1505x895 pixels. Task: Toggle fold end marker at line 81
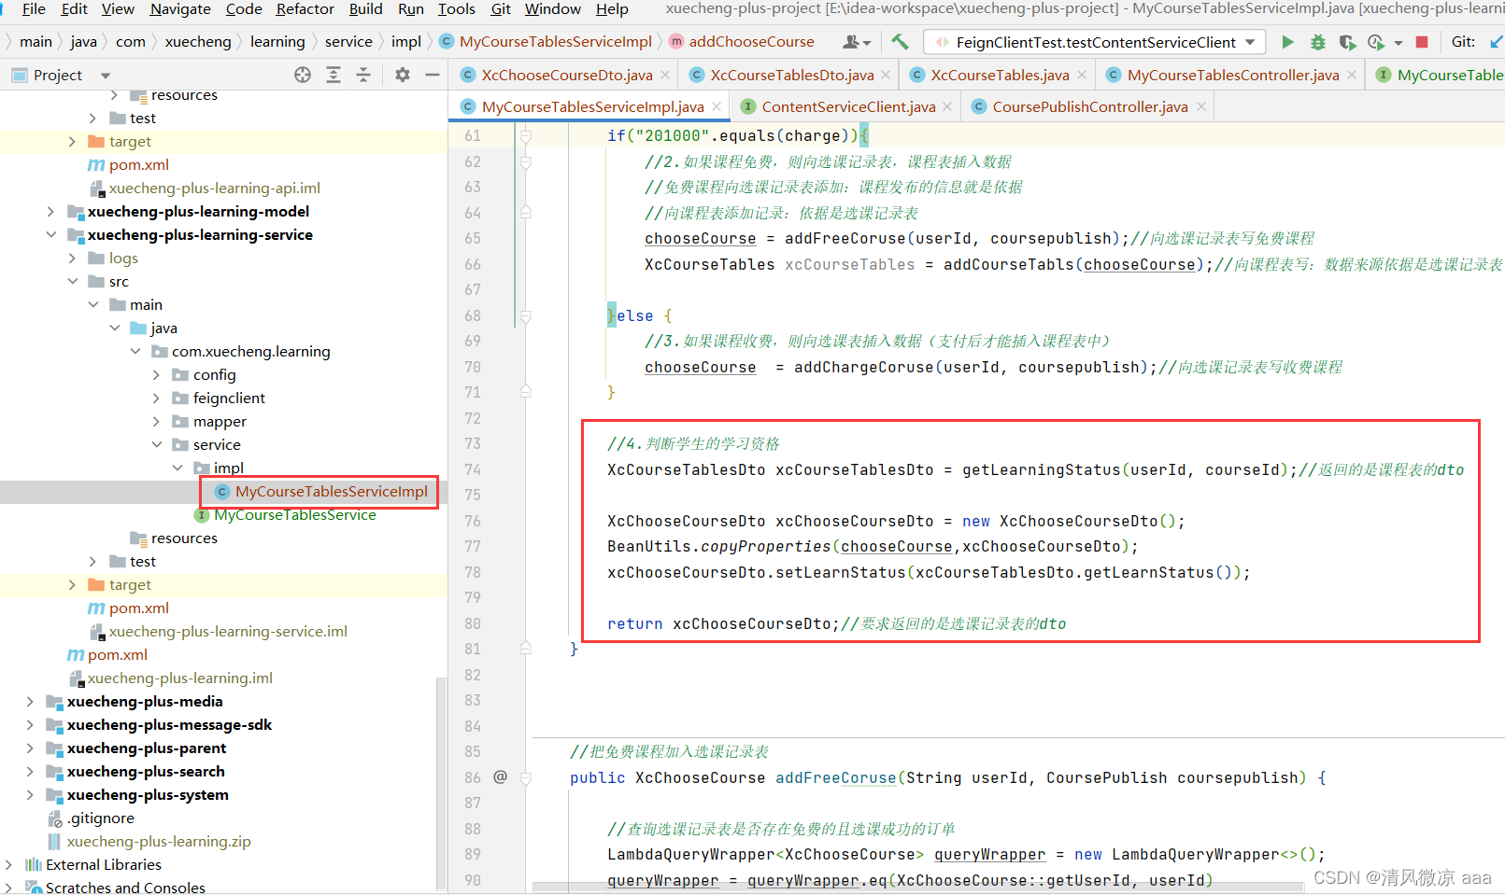[526, 649]
